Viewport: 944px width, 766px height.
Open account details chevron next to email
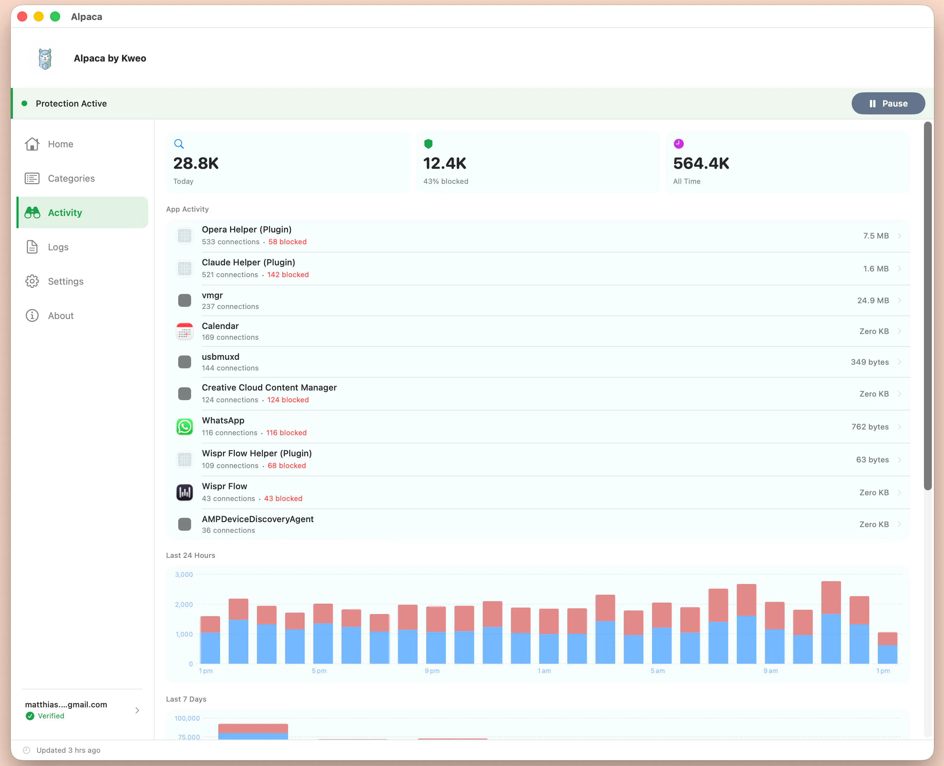137,710
